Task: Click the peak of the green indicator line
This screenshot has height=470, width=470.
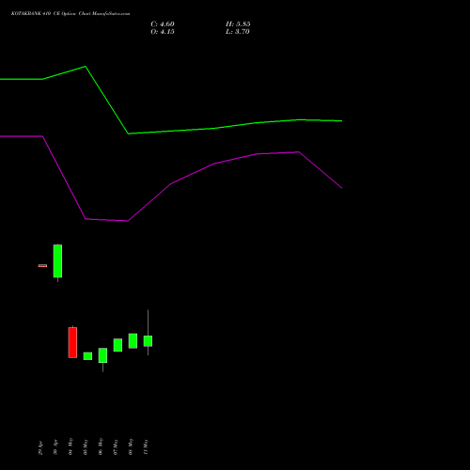Action: [x=86, y=67]
